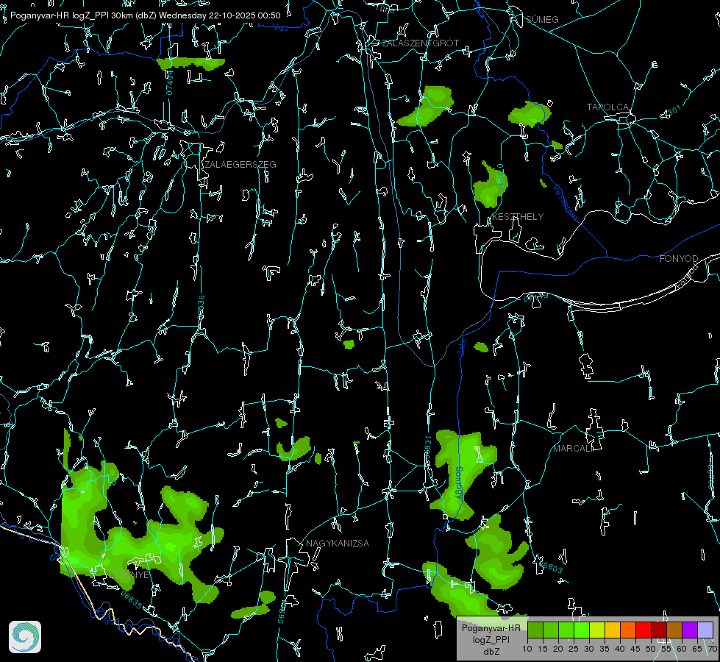Select the 20-25 dBZ green swatch
The height and width of the screenshot is (662, 720).
coord(566,630)
